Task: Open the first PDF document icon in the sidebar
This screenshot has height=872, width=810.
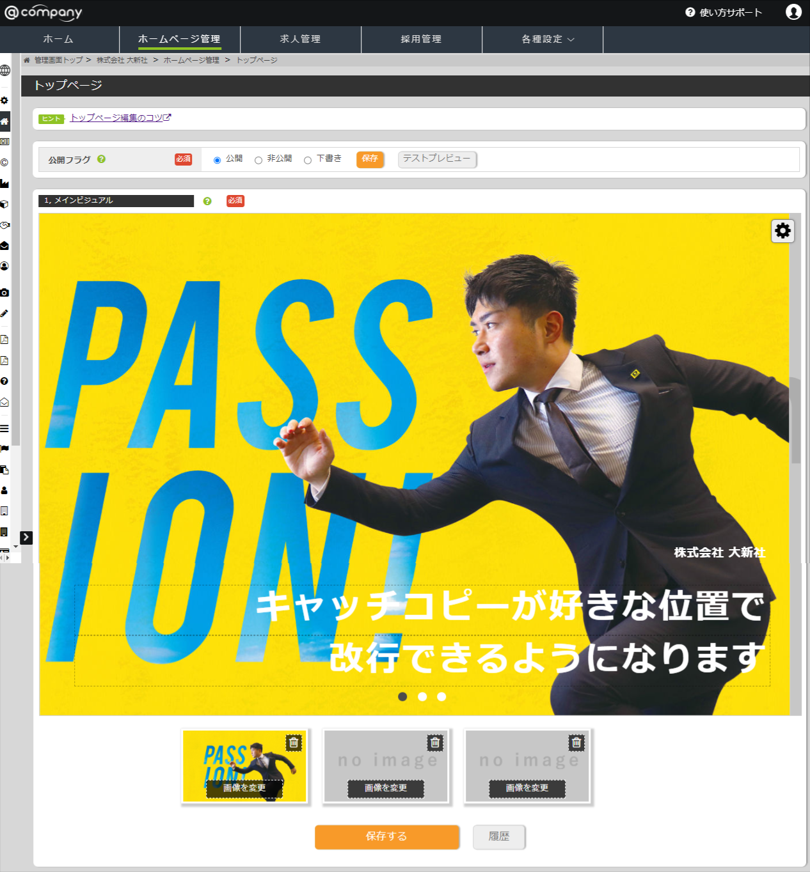Action: pyautogui.click(x=4, y=339)
